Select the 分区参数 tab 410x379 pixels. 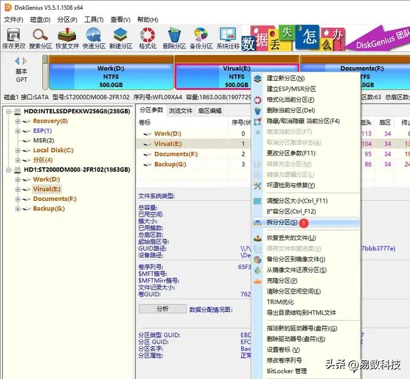pos(151,110)
